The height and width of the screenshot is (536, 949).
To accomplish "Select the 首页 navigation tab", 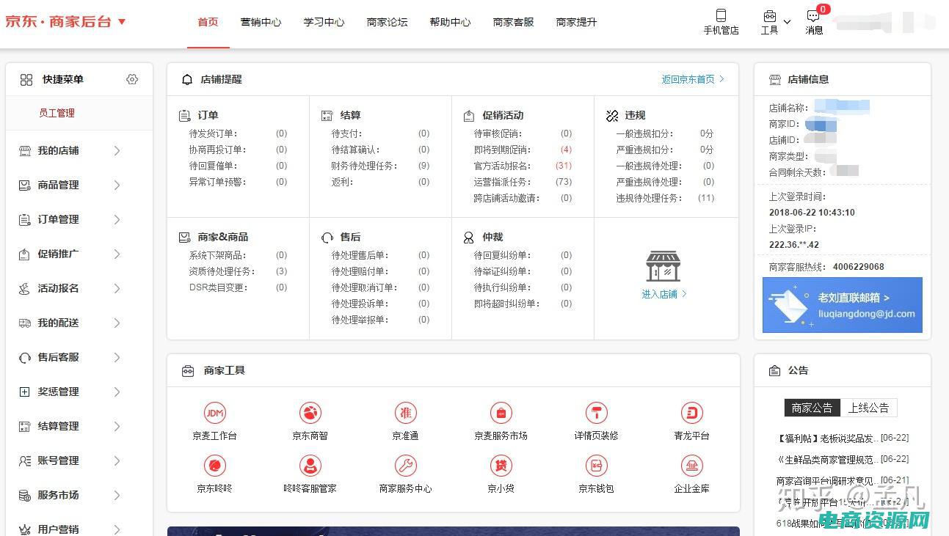I will point(208,22).
